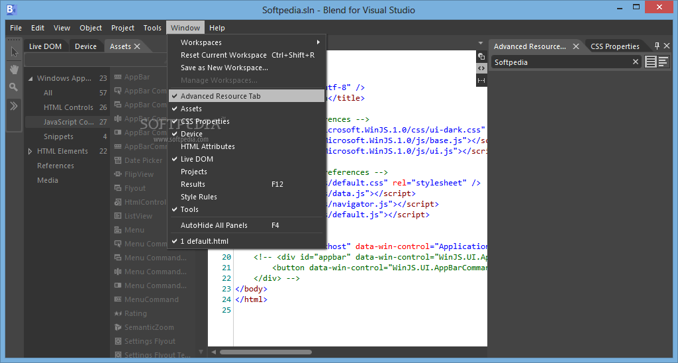This screenshot has width=678, height=363.
Task: Pin the right panel with pushpin icon
Action: tap(657, 46)
